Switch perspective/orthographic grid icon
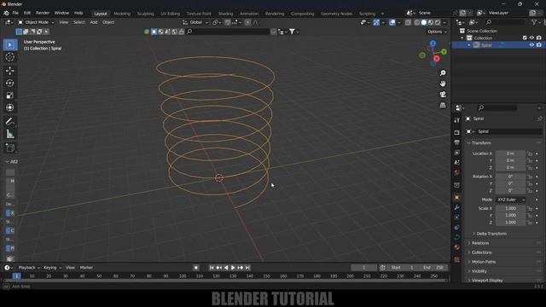Image resolution: width=546 pixels, height=307 pixels. [443, 105]
